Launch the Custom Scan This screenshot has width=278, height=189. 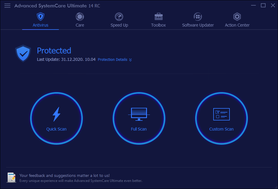[222, 118]
